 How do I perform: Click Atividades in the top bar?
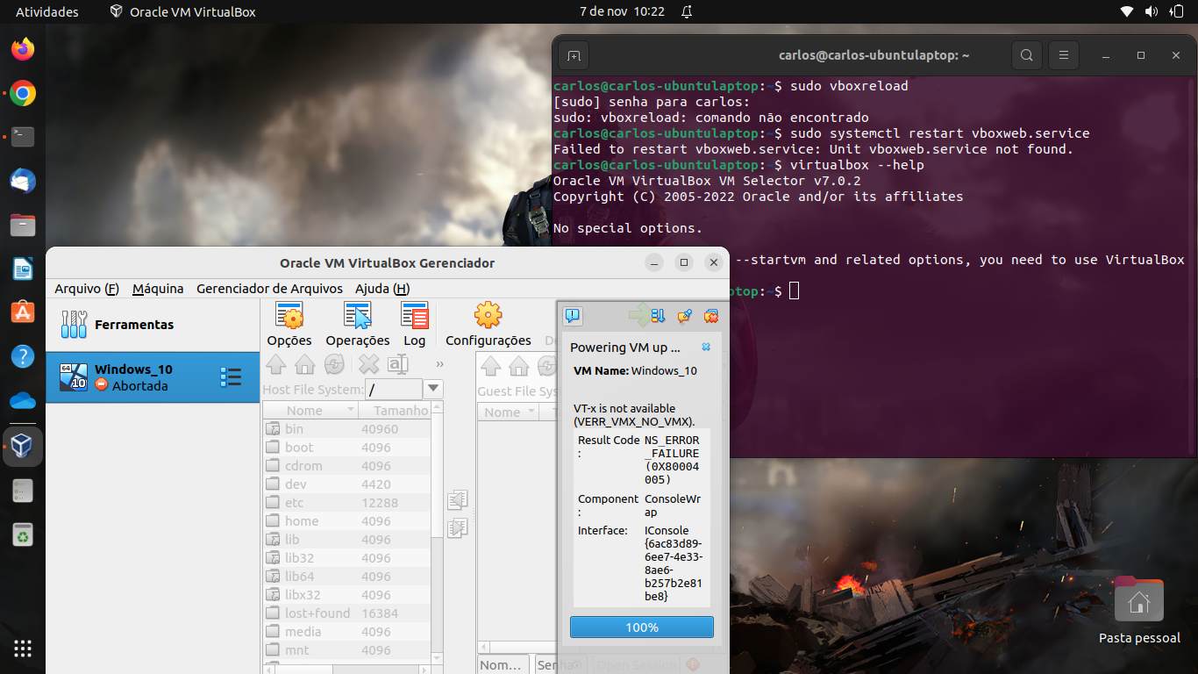pyautogui.click(x=47, y=11)
